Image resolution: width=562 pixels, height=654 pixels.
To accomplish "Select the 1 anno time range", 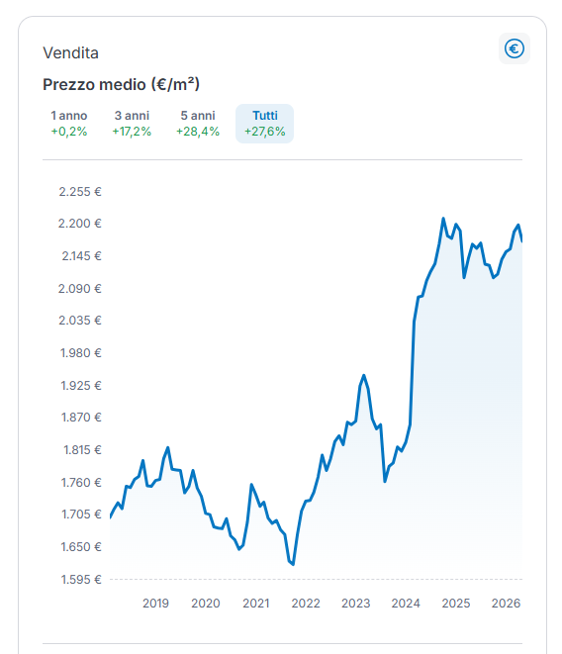I will pyautogui.click(x=69, y=124).
